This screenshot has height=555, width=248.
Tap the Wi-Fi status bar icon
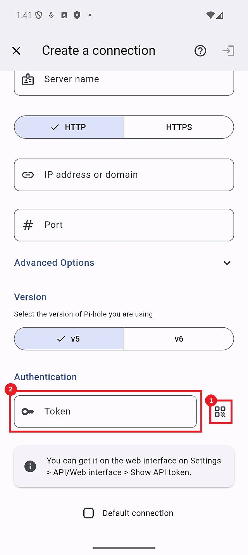tap(210, 15)
